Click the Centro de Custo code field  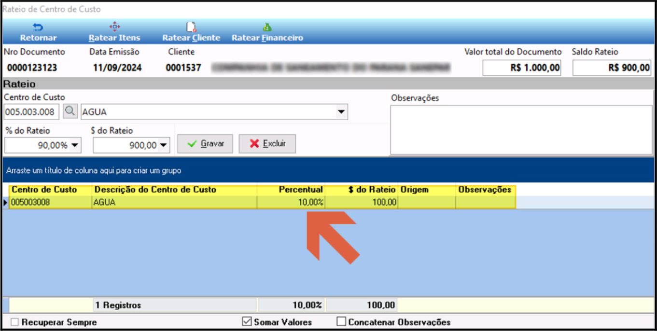click(x=32, y=112)
